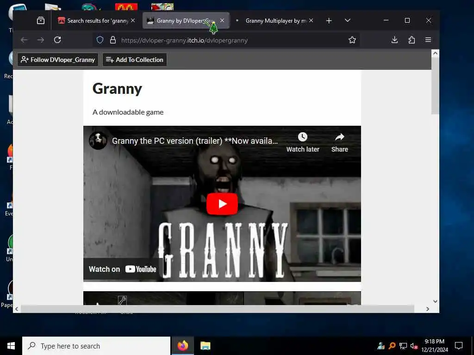The width and height of the screenshot is (474, 355).
Task: Click the "Granny" page heading
Action: pos(117,89)
